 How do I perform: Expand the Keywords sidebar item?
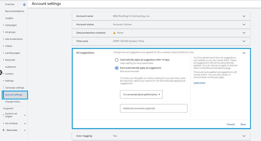tap(4, 60)
